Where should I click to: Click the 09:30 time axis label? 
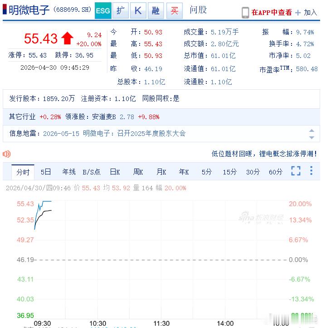[x=42, y=323]
